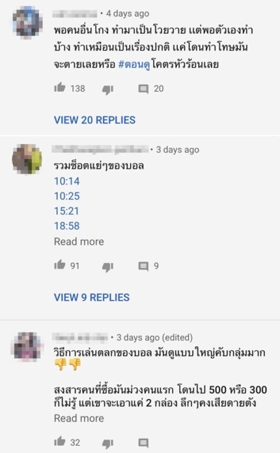Like the timestamps comment with 91 likes
Viewport: 280px width, 453px height.
tap(60, 265)
